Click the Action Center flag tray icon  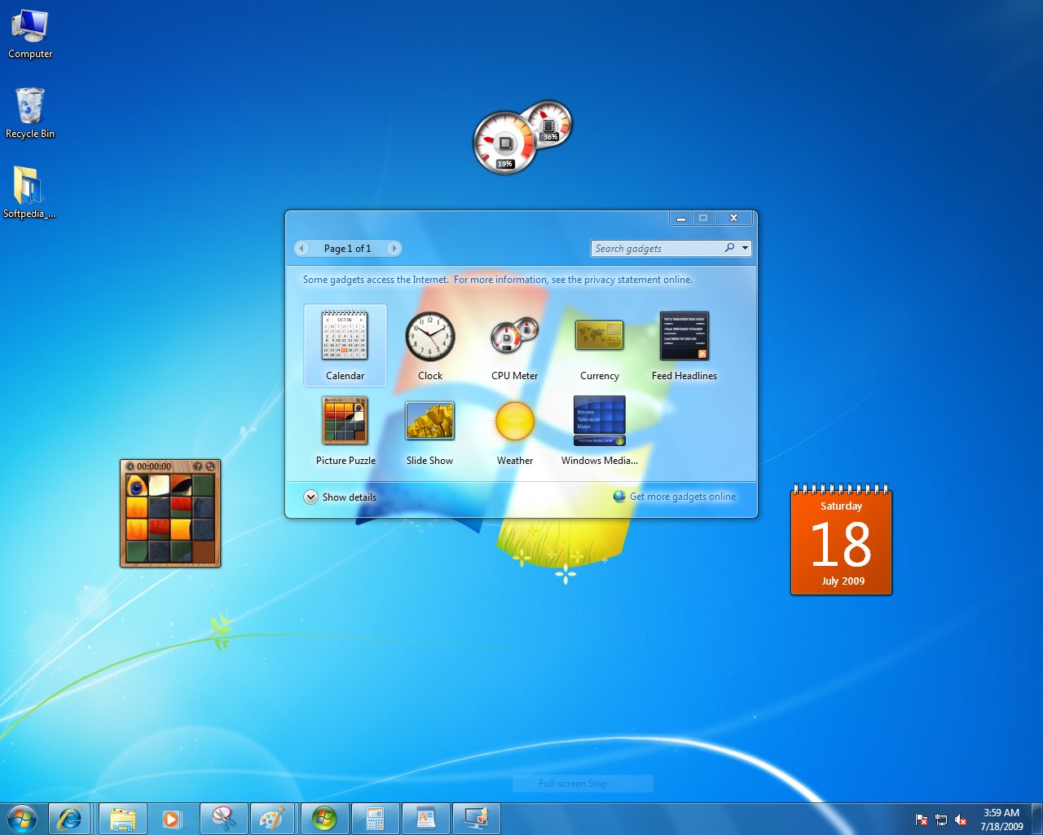pyautogui.click(x=922, y=820)
